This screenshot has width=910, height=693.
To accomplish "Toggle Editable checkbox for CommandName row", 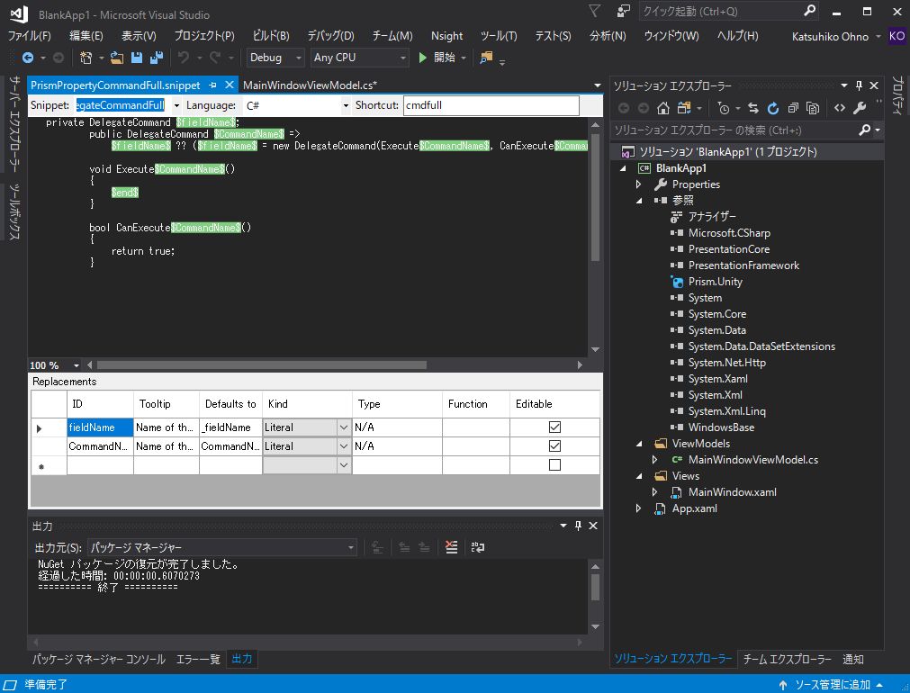I will (x=554, y=446).
